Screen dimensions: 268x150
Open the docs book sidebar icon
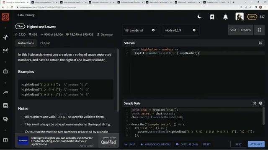coord(5,140)
